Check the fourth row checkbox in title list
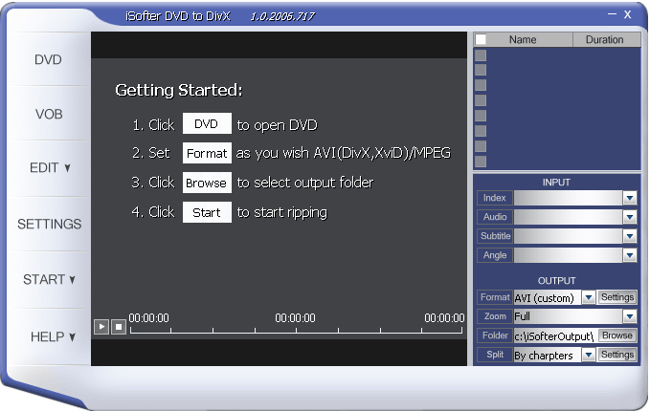Screen dimensions: 650x411 (x=481, y=100)
